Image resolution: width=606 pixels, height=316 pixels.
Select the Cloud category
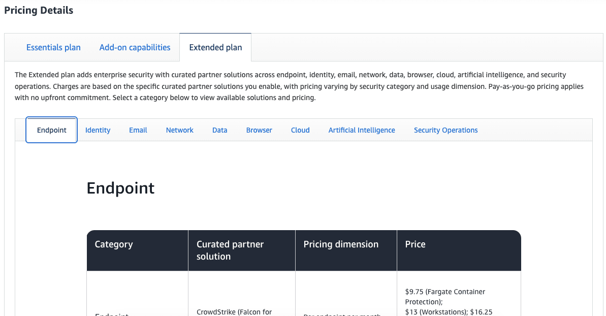click(x=300, y=130)
